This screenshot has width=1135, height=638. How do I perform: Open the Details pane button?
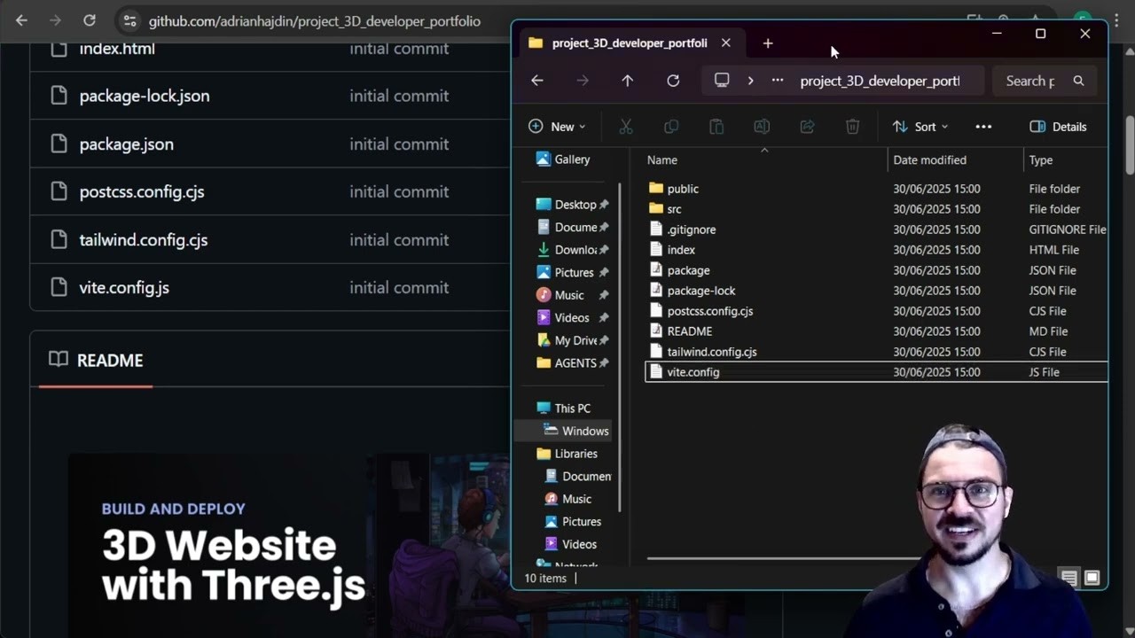[x=1058, y=127]
